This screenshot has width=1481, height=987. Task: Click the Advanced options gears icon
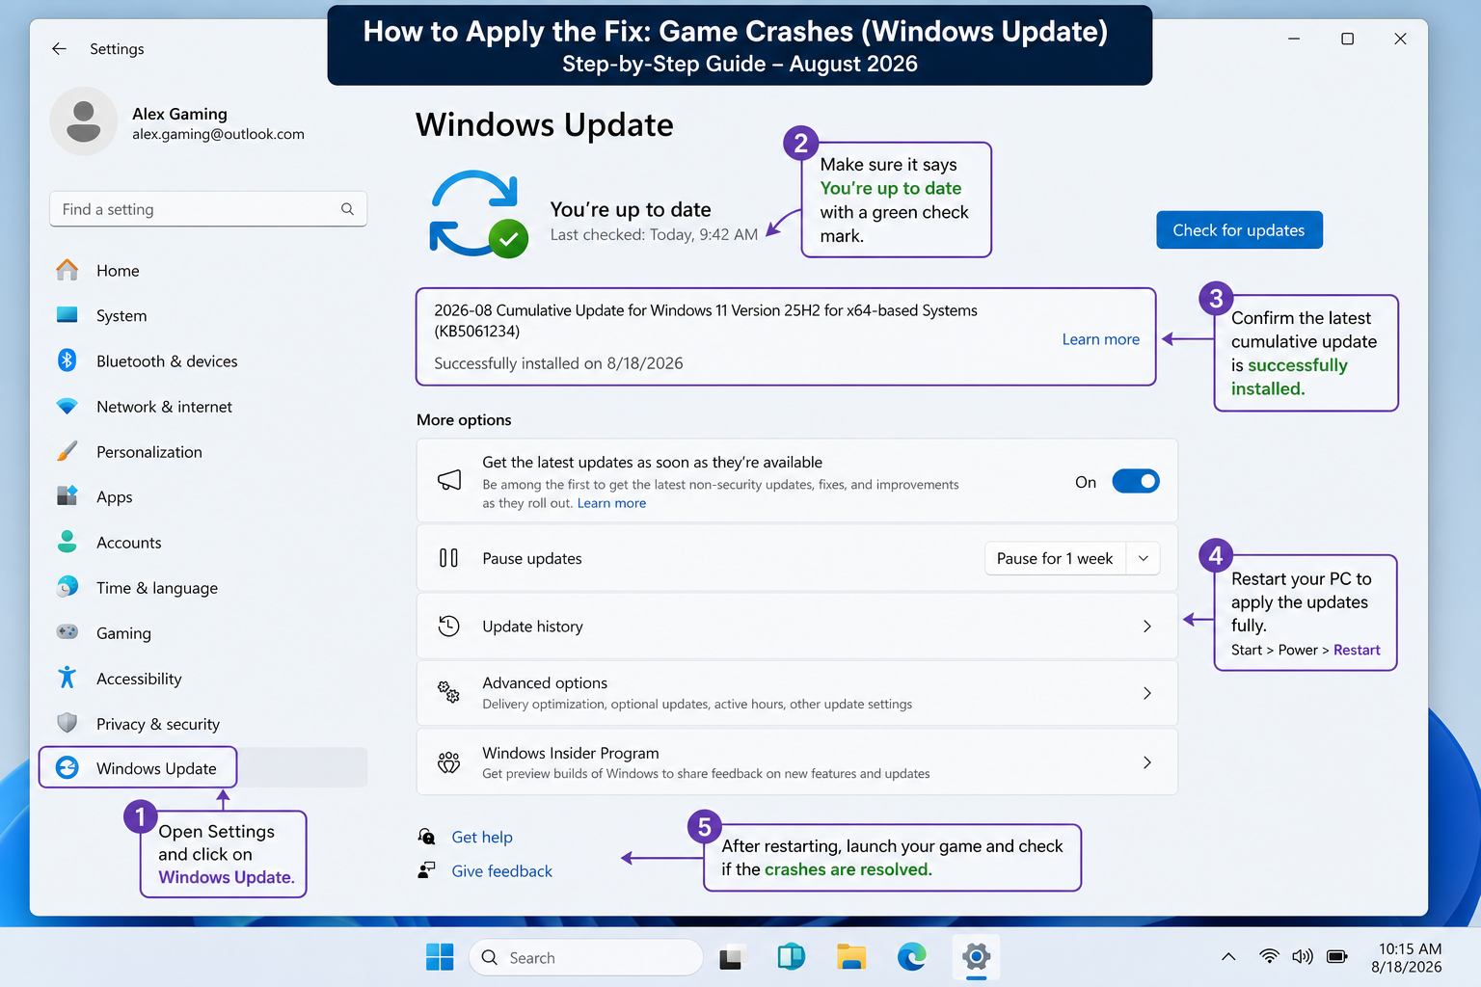448,692
